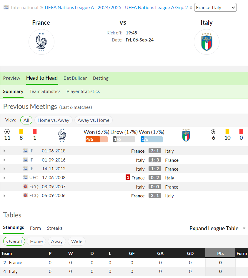Expand League Table arrow
Viewport: 248px width, 278px height.
pyautogui.click(x=244, y=228)
